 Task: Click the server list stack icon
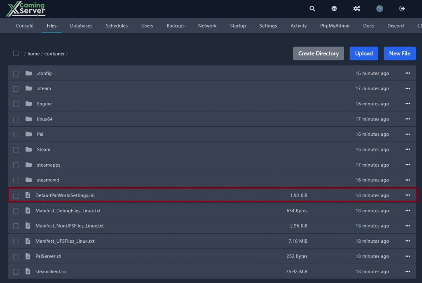(334, 8)
